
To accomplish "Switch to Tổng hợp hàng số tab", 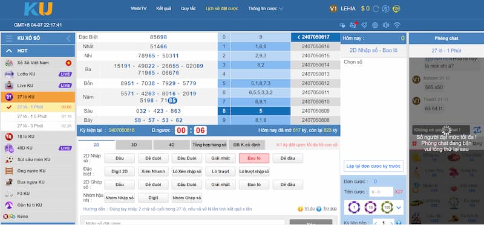I will coord(209,145).
